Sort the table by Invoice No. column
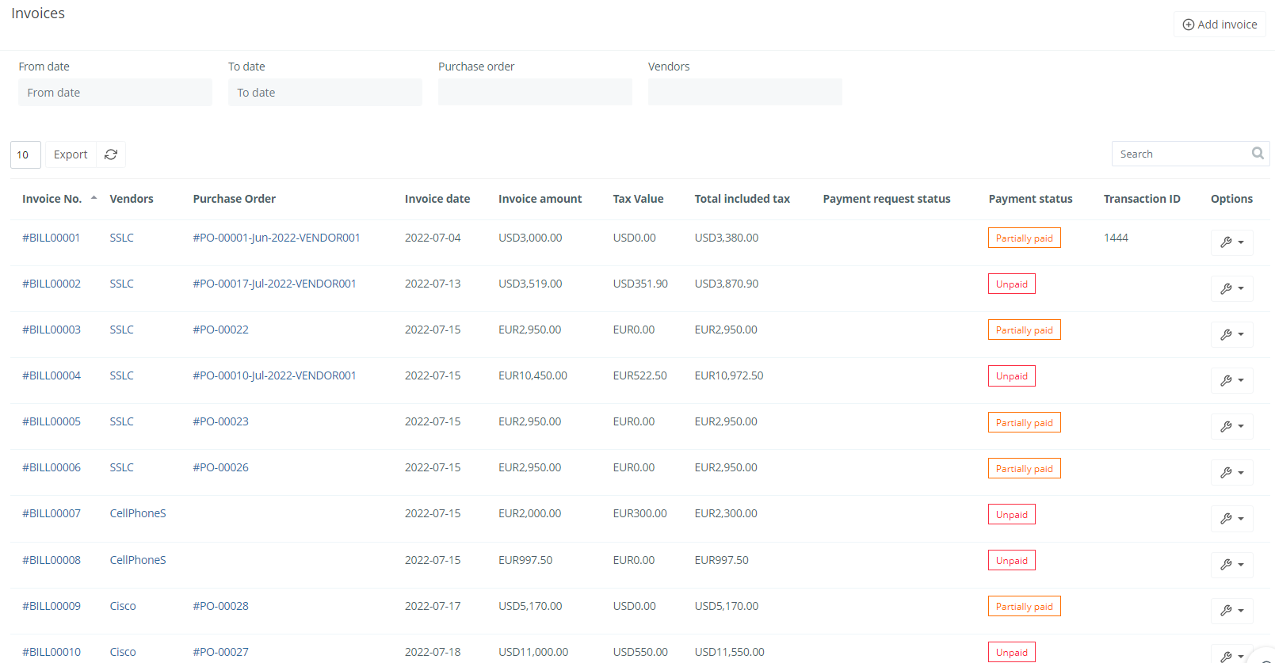This screenshot has height=663, width=1275. 52,199
